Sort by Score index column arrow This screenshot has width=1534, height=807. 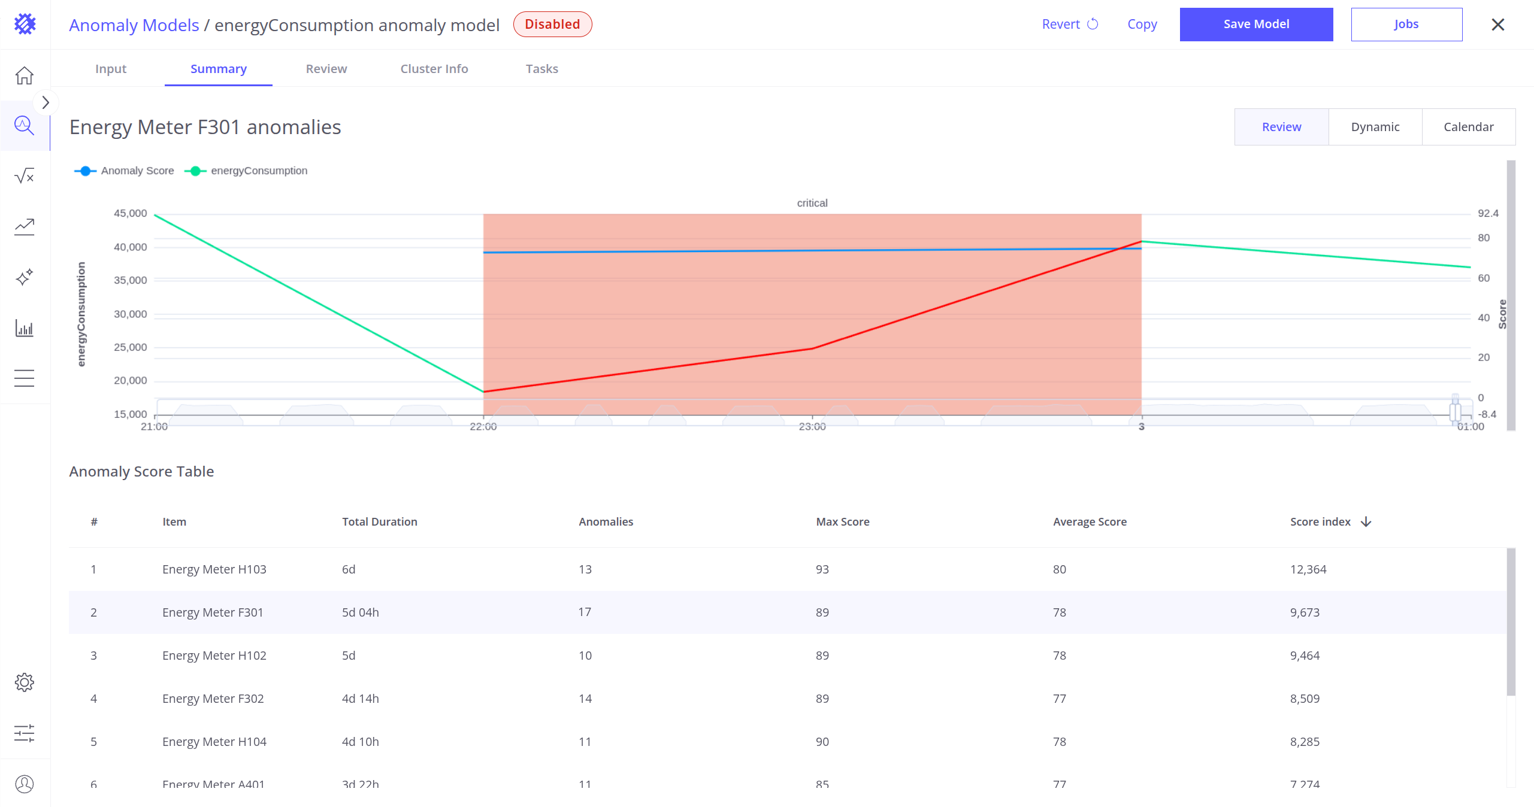(x=1366, y=522)
